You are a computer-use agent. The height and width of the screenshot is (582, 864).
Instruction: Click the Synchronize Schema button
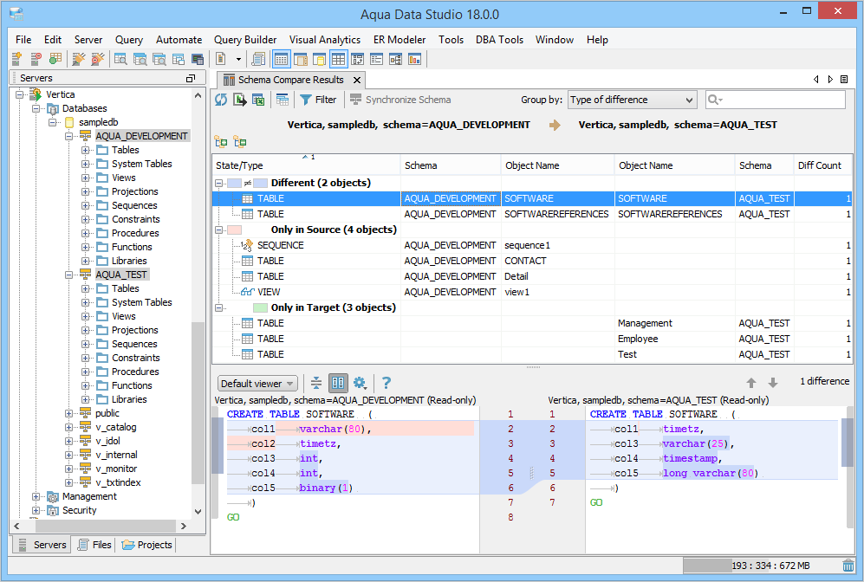click(400, 100)
